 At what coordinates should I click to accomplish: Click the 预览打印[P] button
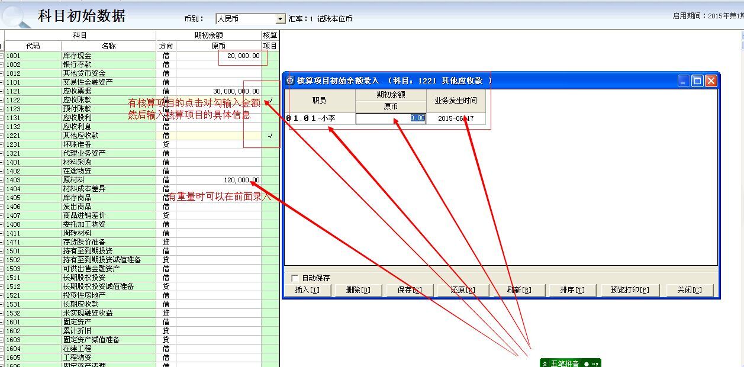tap(630, 291)
